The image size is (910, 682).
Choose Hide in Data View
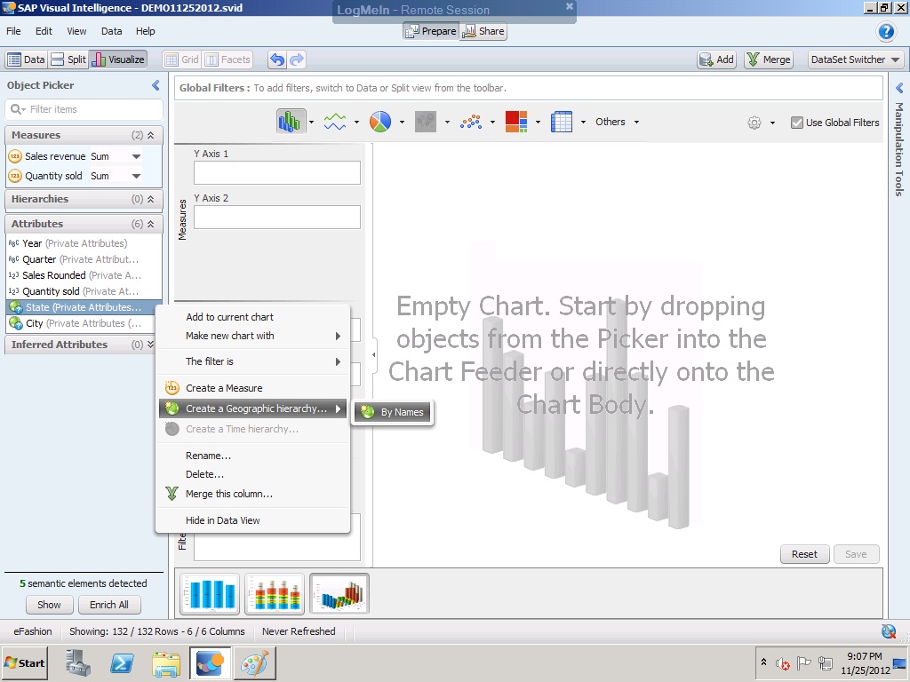(223, 520)
